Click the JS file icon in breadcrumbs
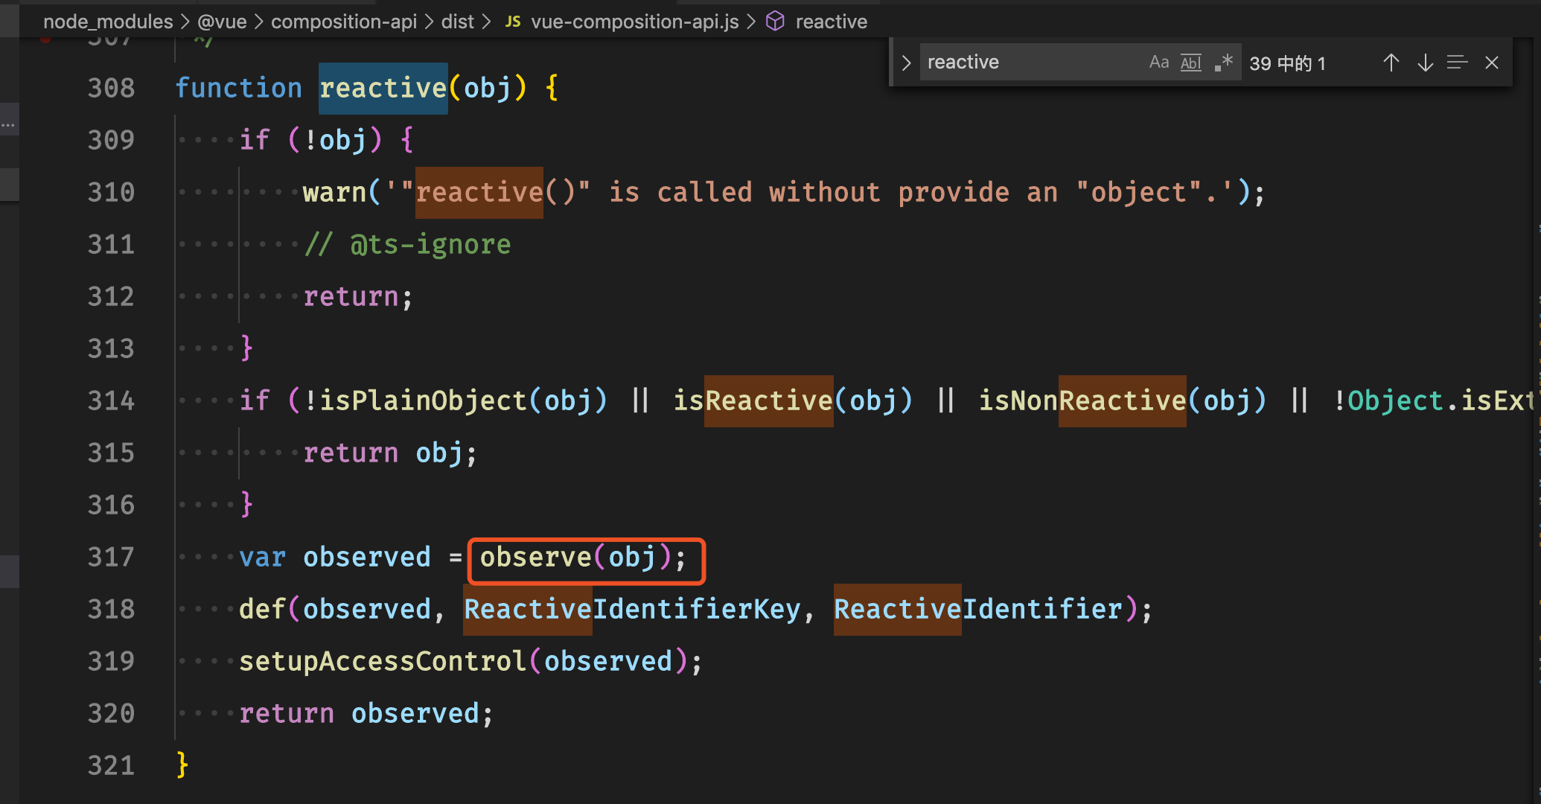Image resolution: width=1541 pixels, height=804 pixels. point(513,22)
